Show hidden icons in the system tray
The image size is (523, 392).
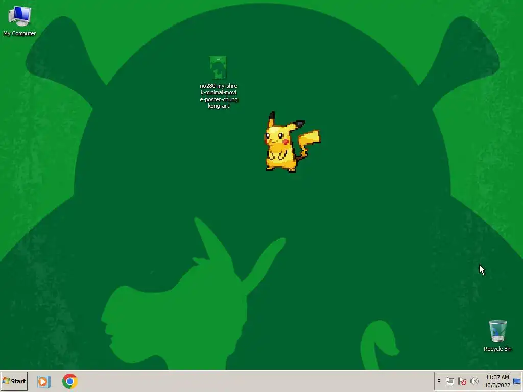pyautogui.click(x=439, y=381)
